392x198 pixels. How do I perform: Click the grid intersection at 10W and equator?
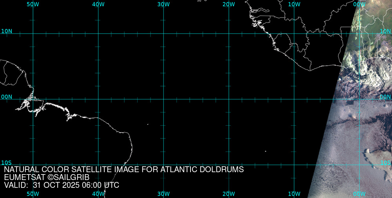point(294,99)
